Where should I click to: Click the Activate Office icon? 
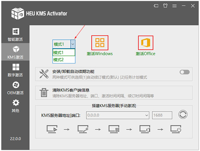coord(145,43)
